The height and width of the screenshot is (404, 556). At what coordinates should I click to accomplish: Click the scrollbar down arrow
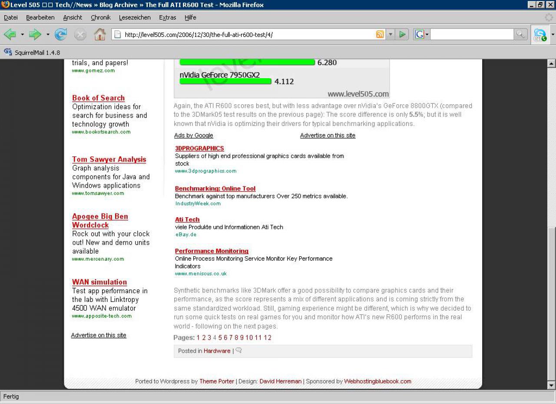[552, 385]
